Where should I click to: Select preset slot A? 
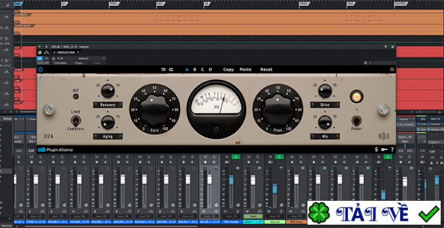(x=186, y=69)
